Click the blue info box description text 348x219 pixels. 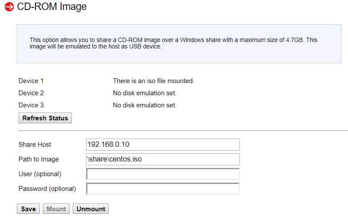point(173,43)
